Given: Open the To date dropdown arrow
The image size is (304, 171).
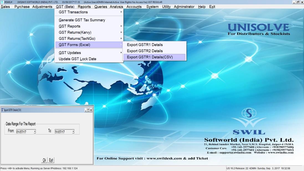Looking at the screenshot, I should tap(73, 132).
